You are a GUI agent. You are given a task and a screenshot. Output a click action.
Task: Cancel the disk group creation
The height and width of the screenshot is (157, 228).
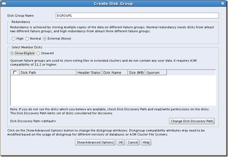pyautogui.click(x=133, y=143)
